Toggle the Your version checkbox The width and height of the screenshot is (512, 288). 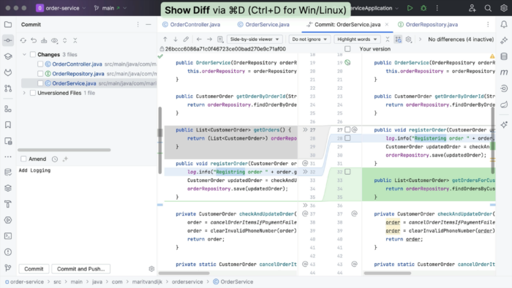[347, 49]
